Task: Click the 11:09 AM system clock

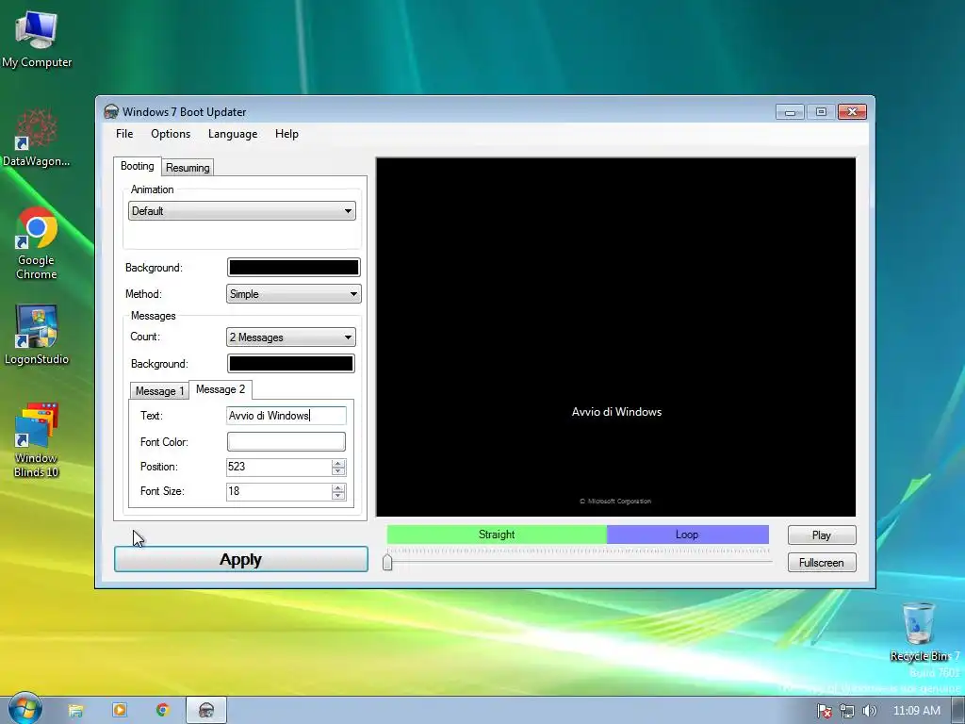Action: pyautogui.click(x=916, y=711)
